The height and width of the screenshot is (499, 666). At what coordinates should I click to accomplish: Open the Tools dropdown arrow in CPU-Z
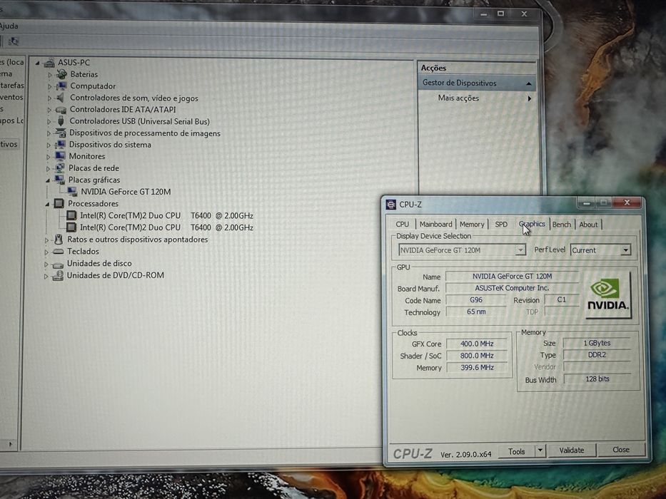(x=540, y=451)
